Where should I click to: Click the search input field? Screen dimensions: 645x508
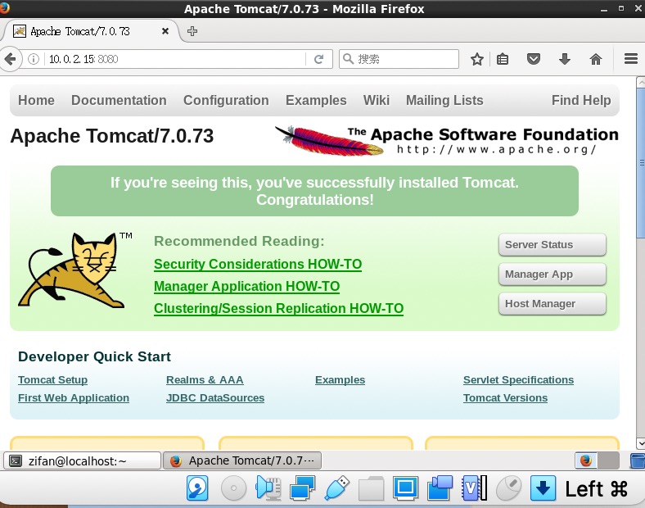point(399,59)
